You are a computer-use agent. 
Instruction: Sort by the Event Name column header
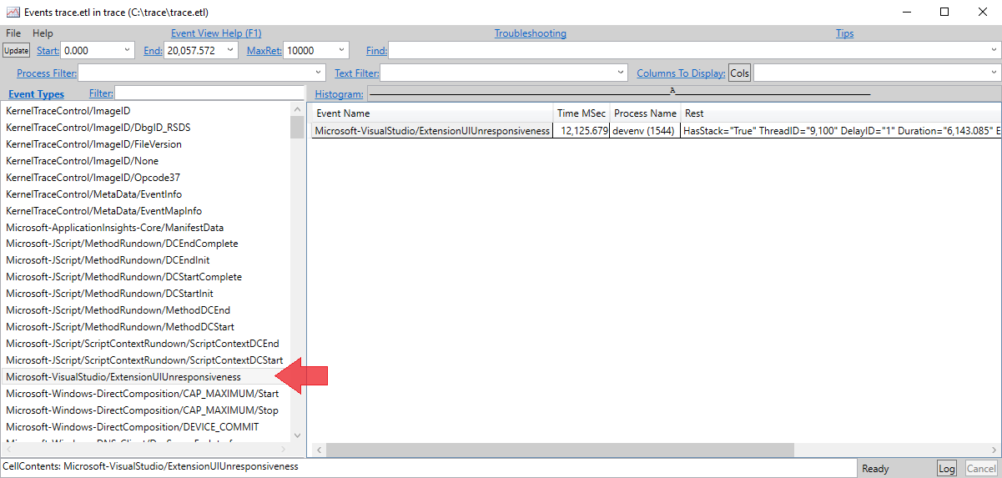(x=433, y=113)
